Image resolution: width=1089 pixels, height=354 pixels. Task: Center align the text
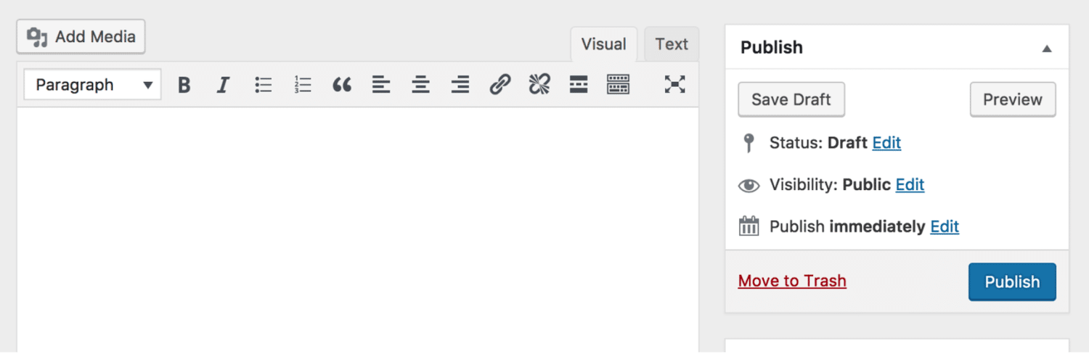coord(420,85)
